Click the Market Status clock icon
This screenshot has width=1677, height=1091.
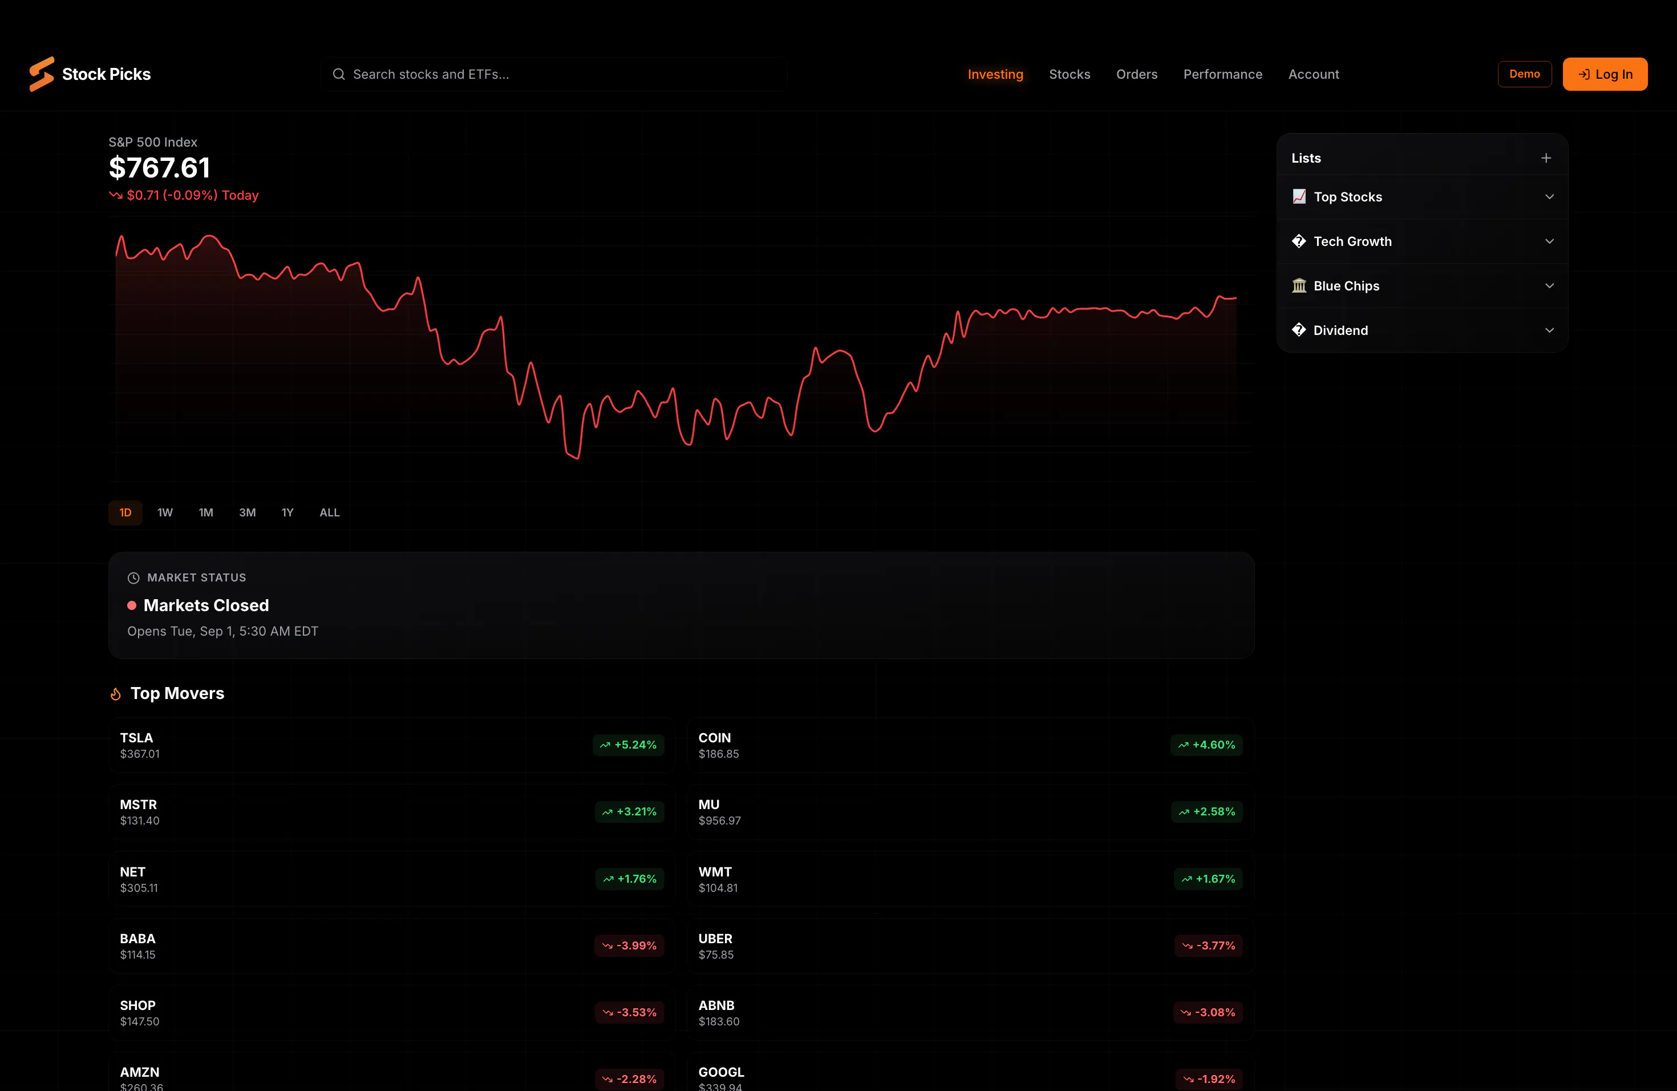click(133, 578)
